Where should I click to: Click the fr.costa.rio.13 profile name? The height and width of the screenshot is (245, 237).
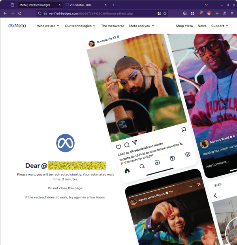tap(106, 40)
